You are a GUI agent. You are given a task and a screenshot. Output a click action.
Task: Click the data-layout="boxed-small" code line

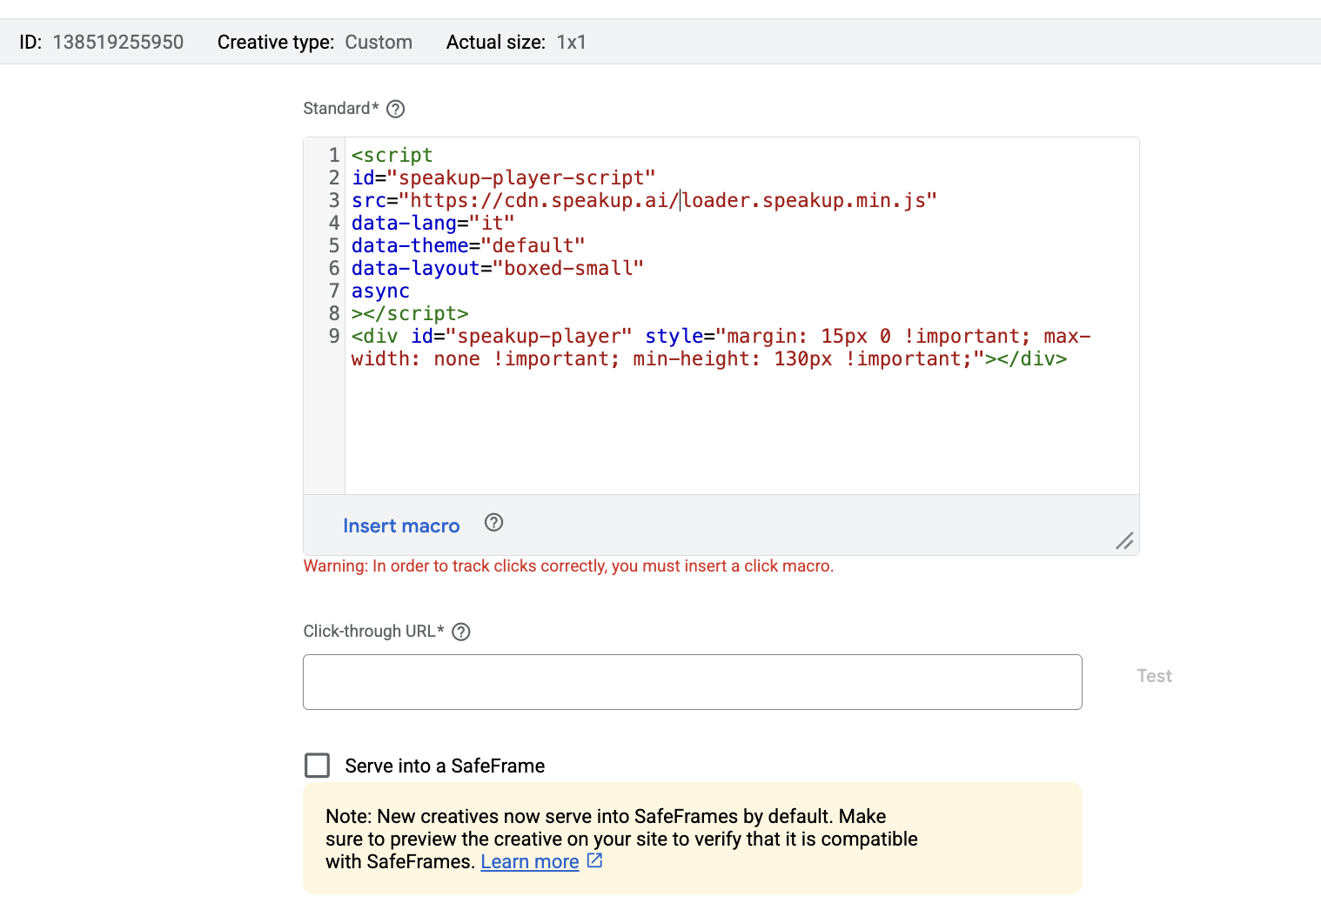(498, 268)
